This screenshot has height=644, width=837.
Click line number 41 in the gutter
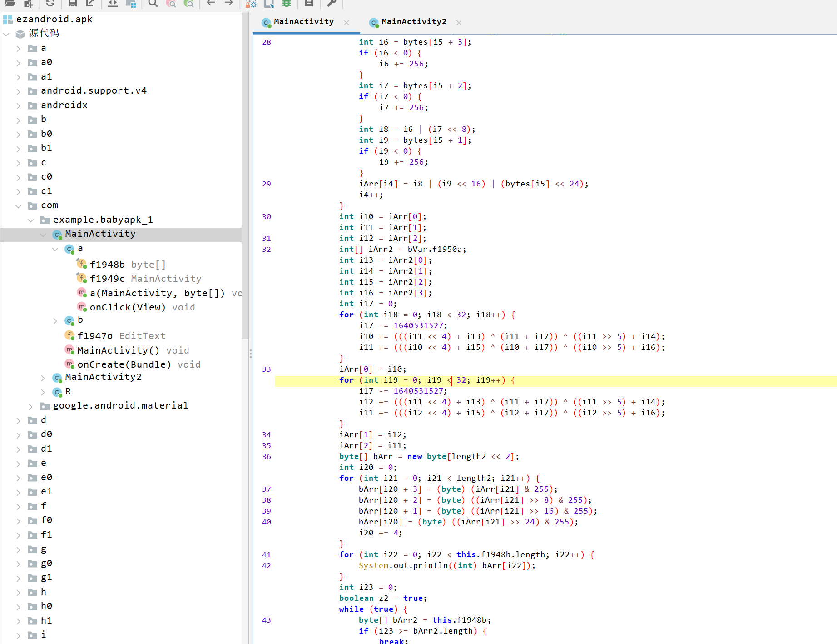[267, 554]
